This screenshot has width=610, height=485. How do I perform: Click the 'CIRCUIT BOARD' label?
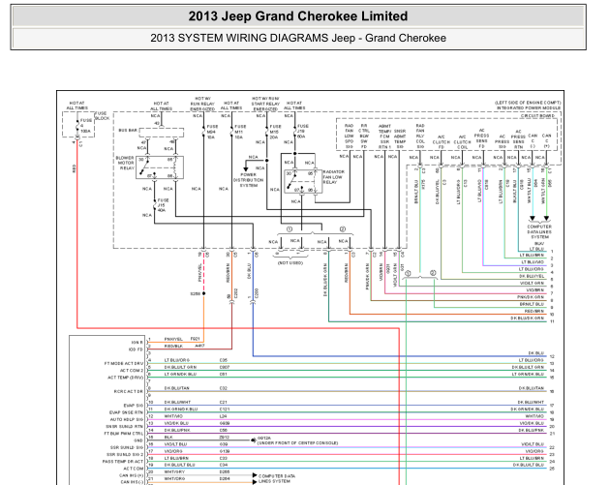(x=539, y=116)
